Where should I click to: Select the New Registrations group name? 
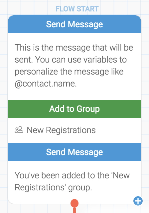point(61,130)
